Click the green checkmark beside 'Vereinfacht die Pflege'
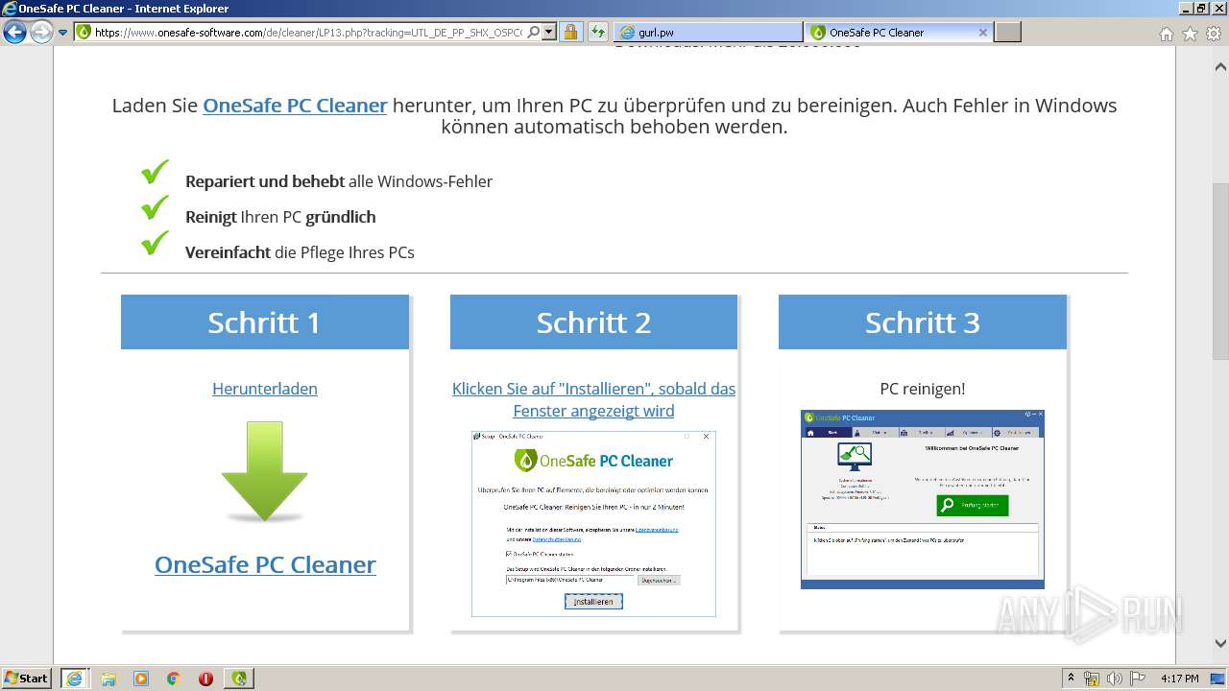This screenshot has height=691, width=1229. 155,244
